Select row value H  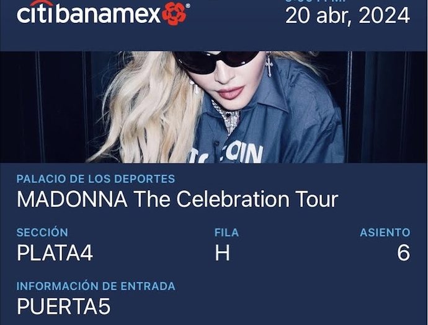pos(222,253)
